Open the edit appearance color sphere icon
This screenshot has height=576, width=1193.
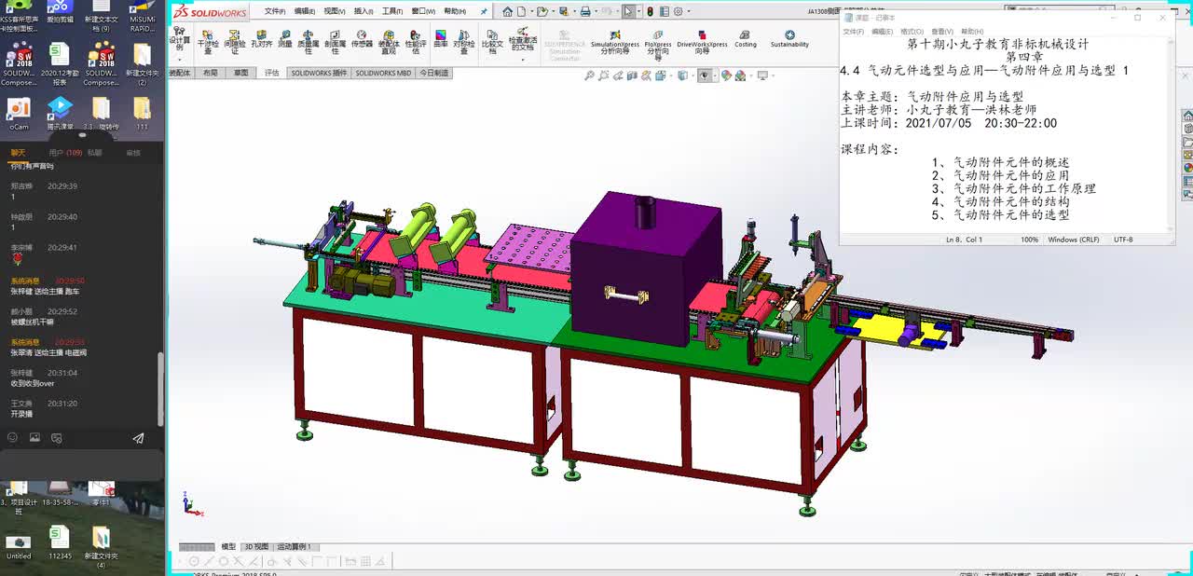point(726,75)
